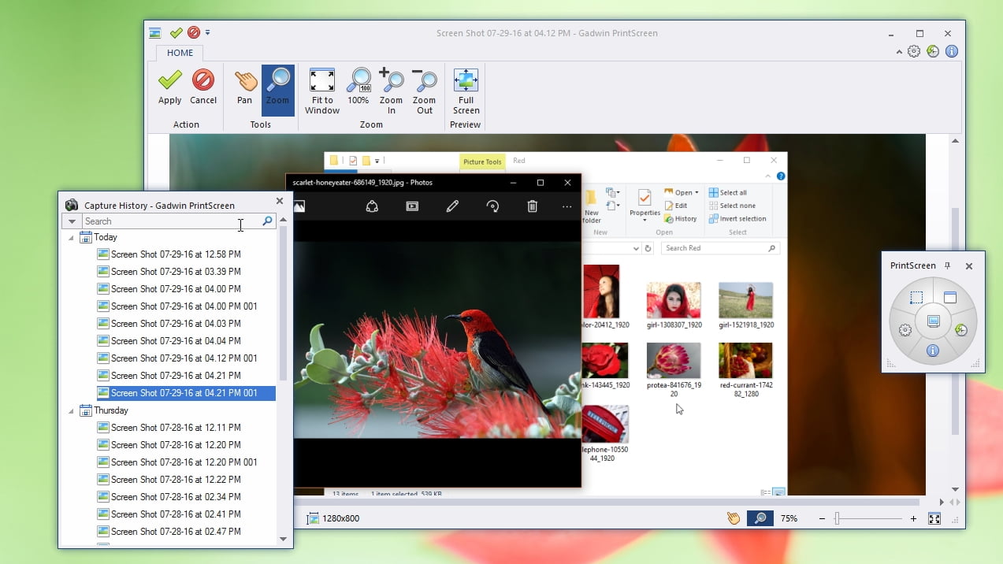The image size is (1003, 564).
Task: Collapse the Thursday group in Capture History
Action: coord(71,410)
